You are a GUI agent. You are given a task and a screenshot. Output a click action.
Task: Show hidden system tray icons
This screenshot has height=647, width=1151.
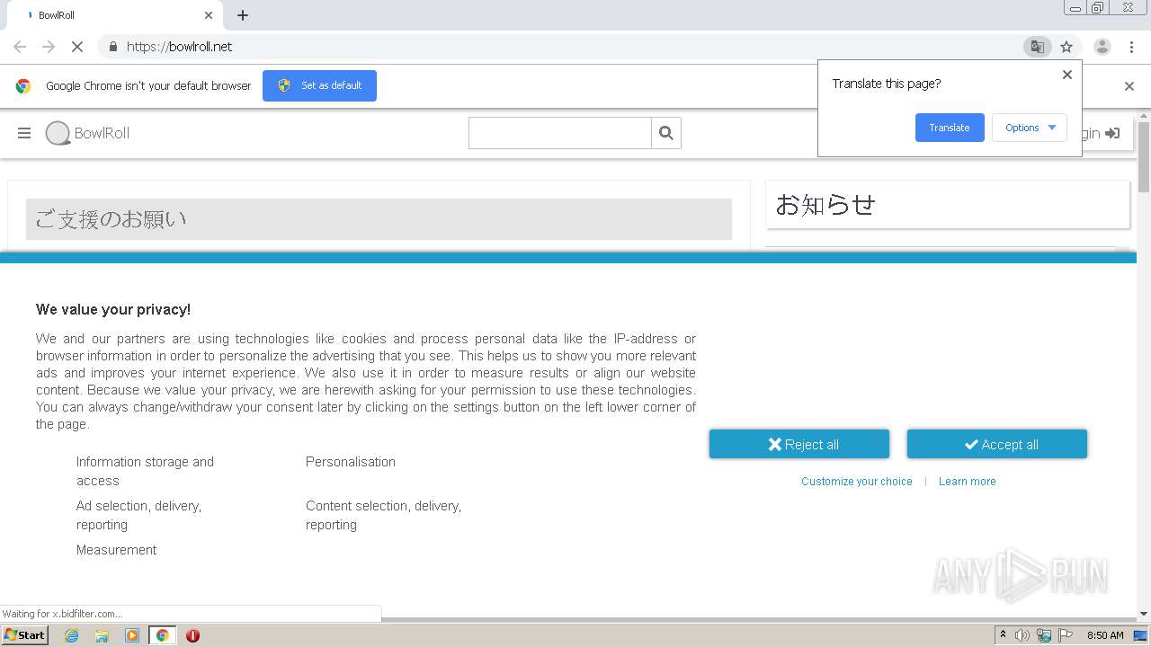tap(1004, 635)
